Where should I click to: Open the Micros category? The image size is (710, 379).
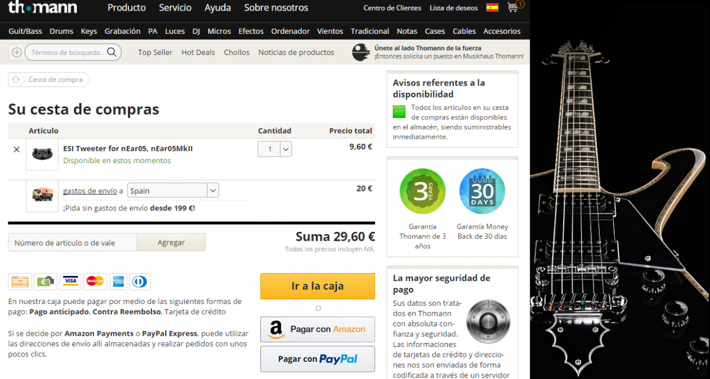click(220, 31)
